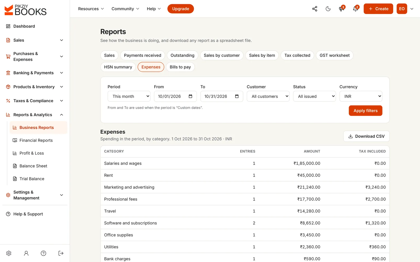Switch to the Sales report tab
420x262 pixels.
[109, 55]
